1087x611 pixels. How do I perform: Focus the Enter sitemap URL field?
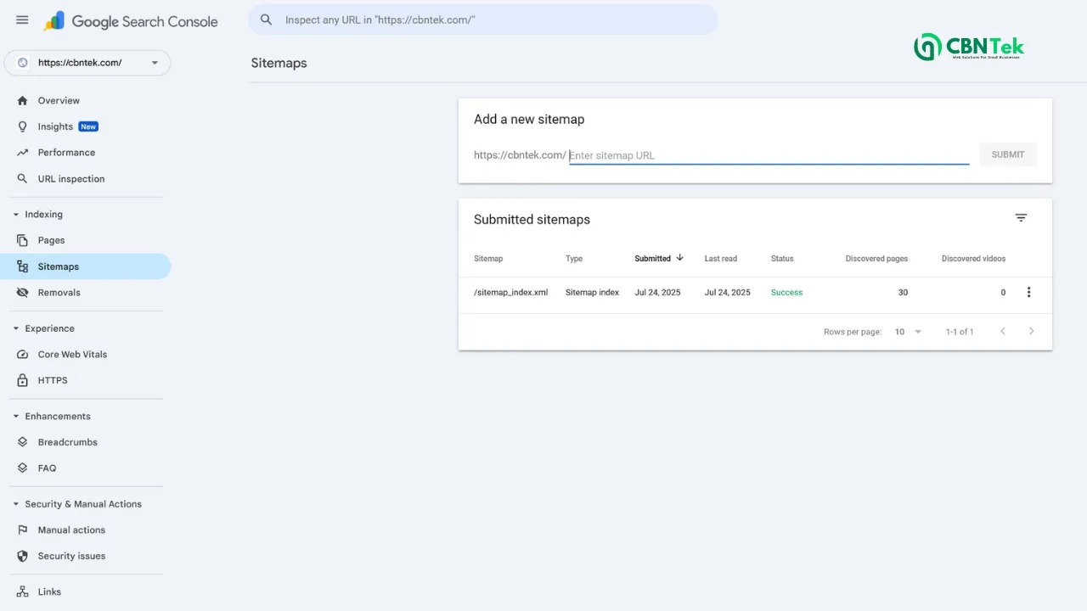click(769, 155)
